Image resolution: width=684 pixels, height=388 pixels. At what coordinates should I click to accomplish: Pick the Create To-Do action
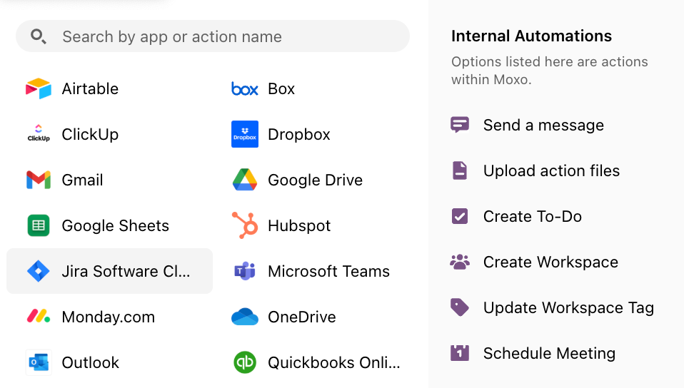(x=532, y=216)
